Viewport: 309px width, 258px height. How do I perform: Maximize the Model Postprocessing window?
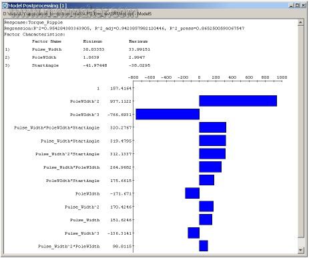click(x=297, y=5)
